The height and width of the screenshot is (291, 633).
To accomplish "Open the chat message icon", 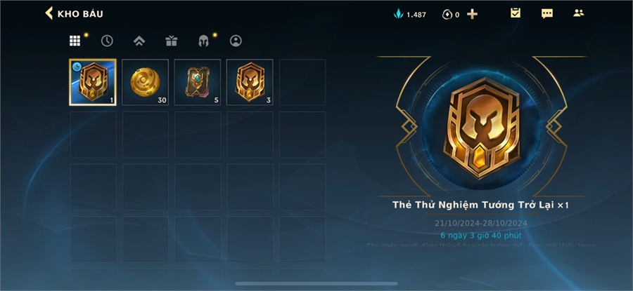I will click(547, 14).
